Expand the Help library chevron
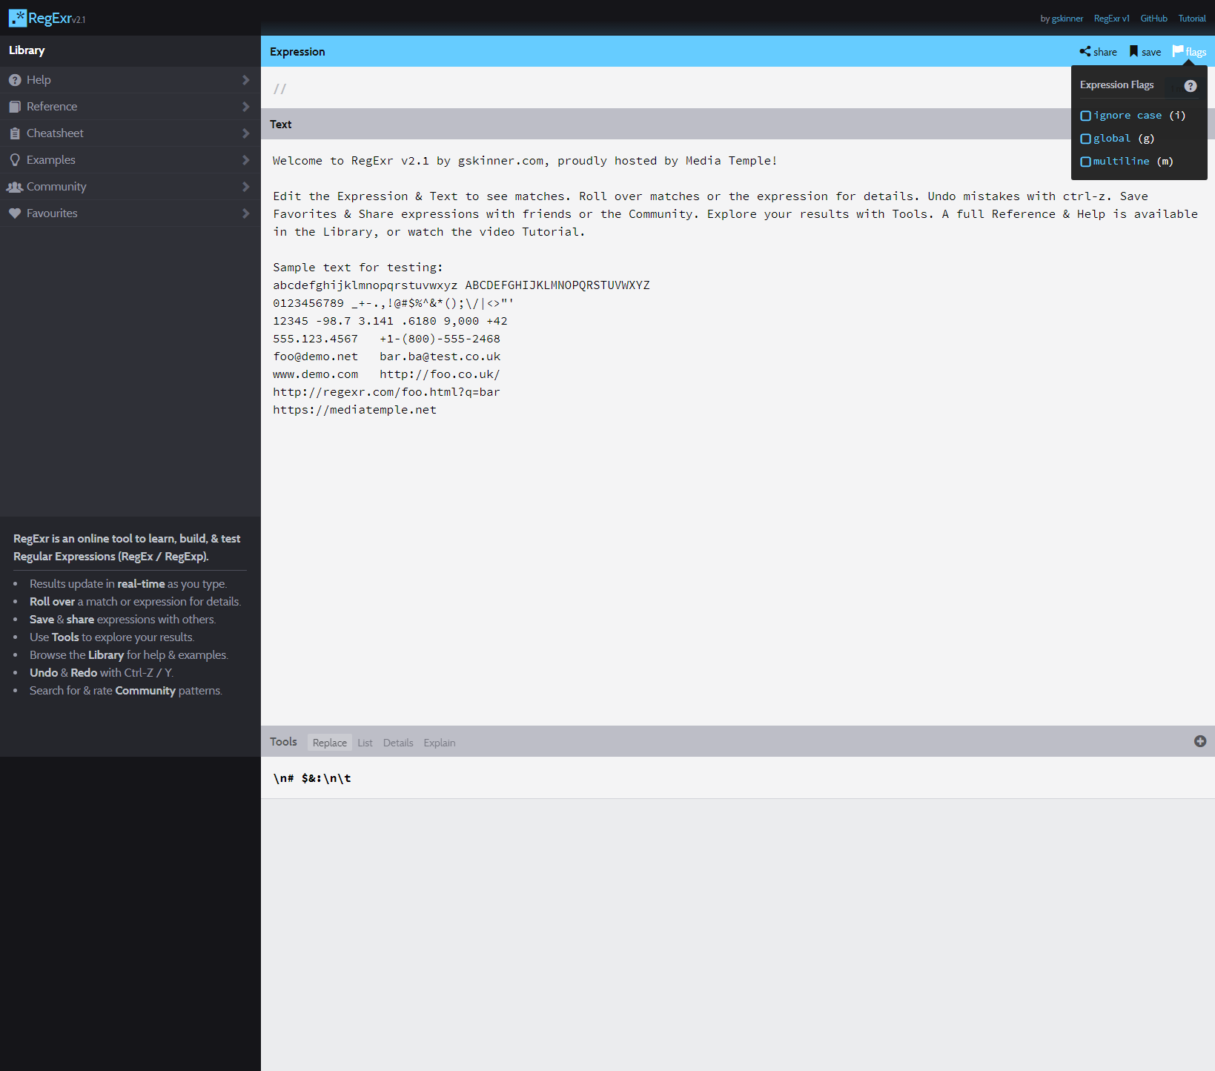Image resolution: width=1215 pixels, height=1071 pixels. pyautogui.click(x=245, y=80)
